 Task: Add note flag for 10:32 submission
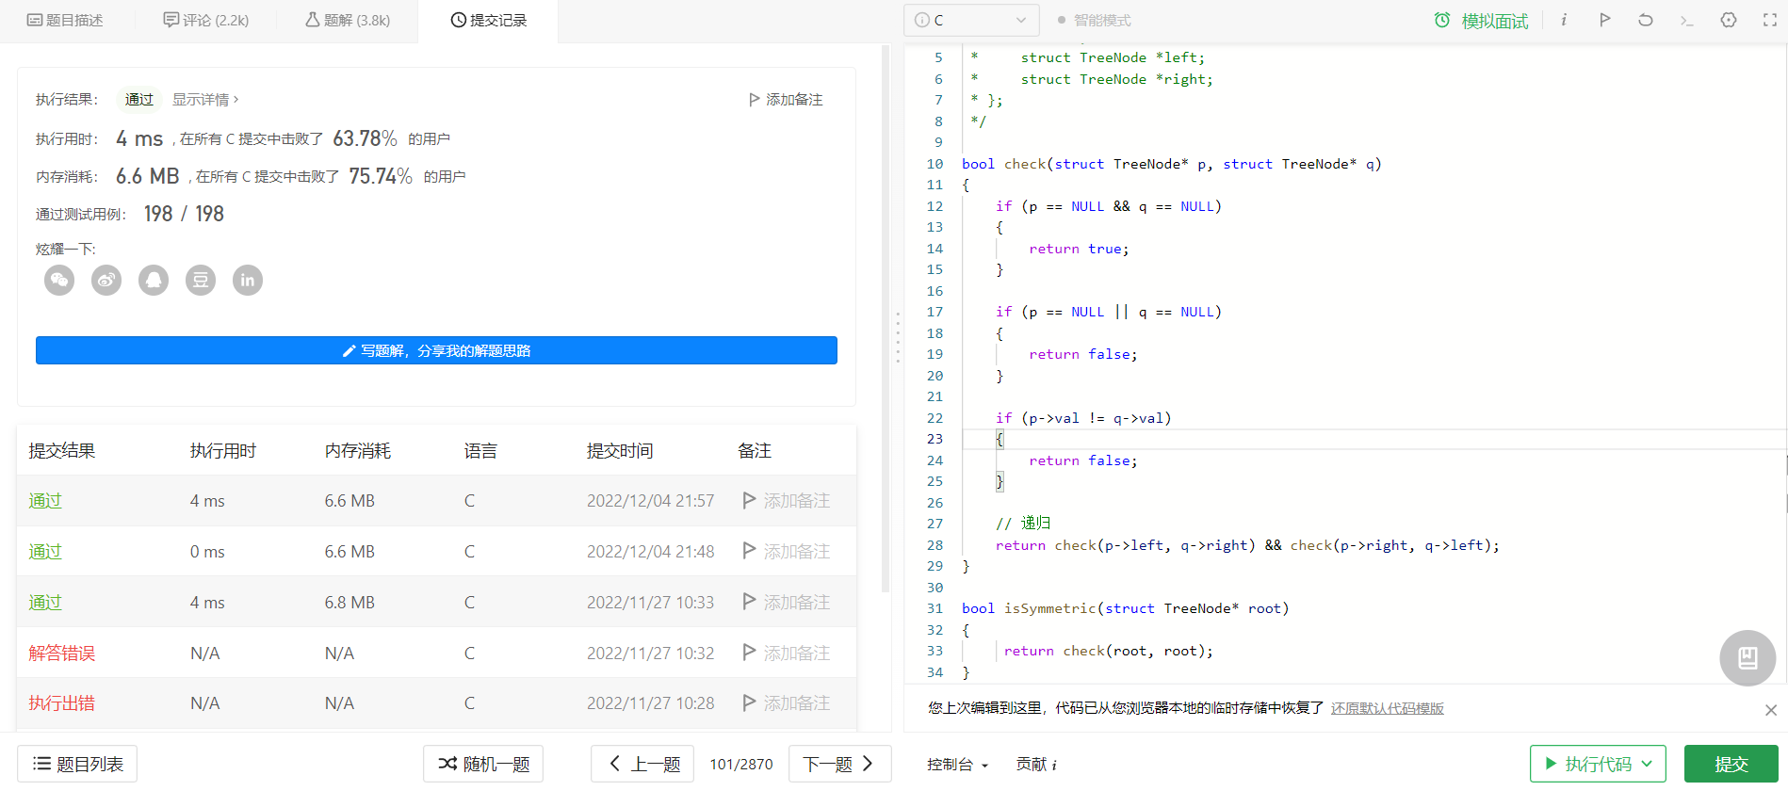pos(787,653)
